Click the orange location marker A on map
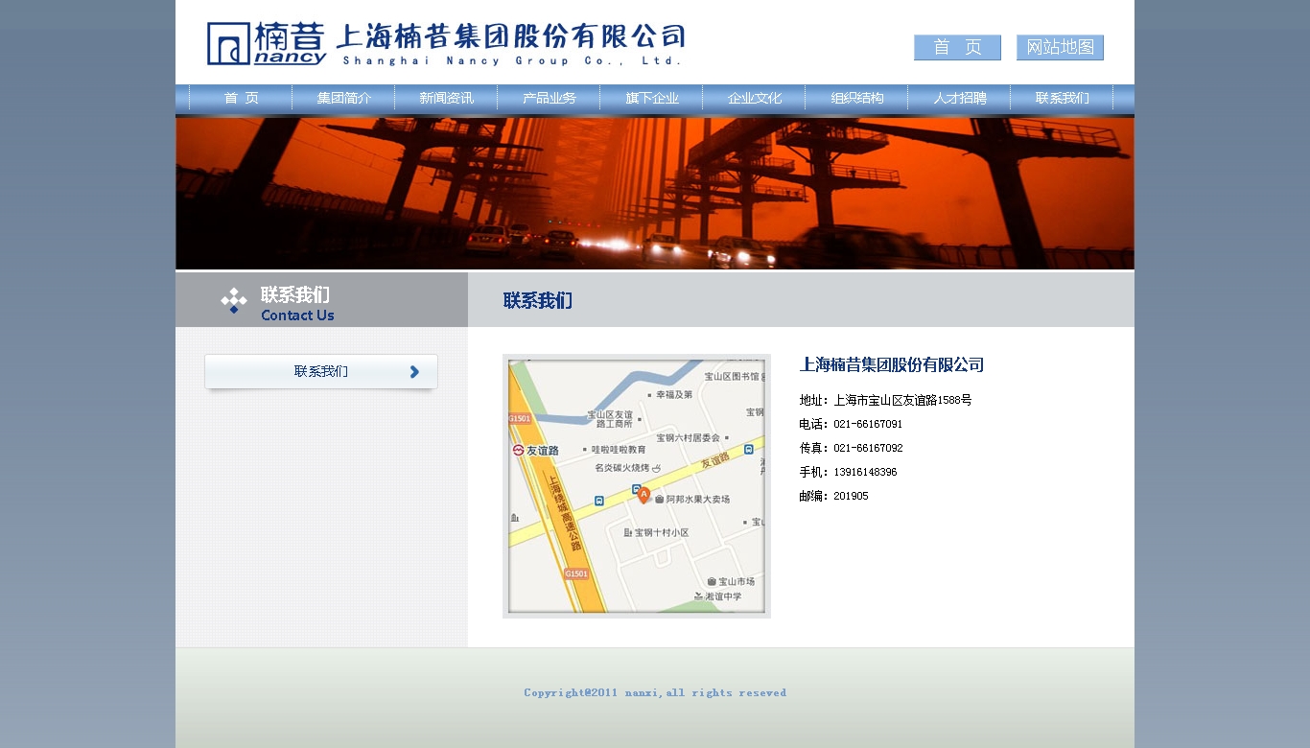This screenshot has height=748, width=1310. [x=643, y=494]
